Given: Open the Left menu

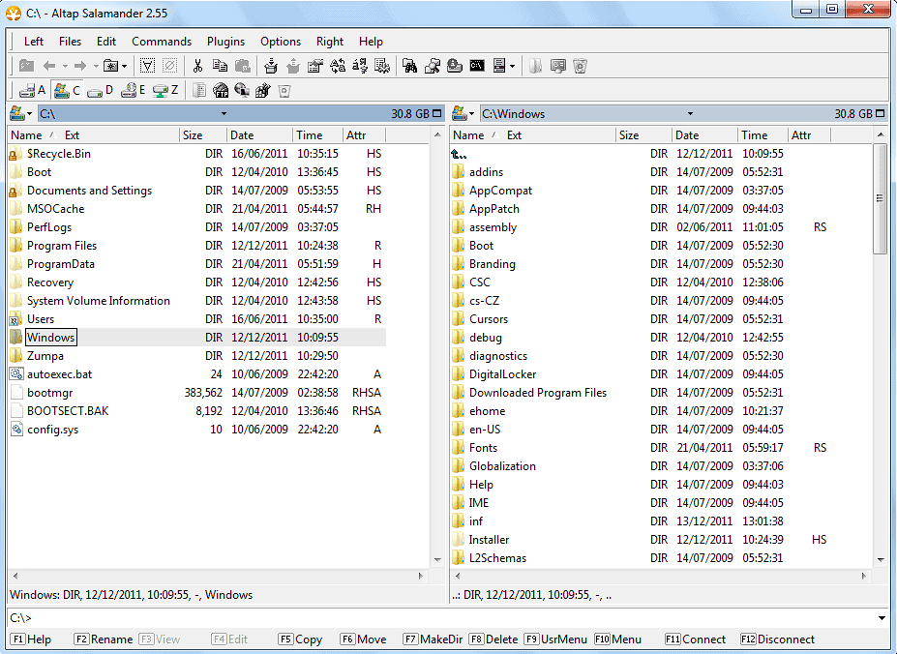Looking at the screenshot, I should (34, 42).
